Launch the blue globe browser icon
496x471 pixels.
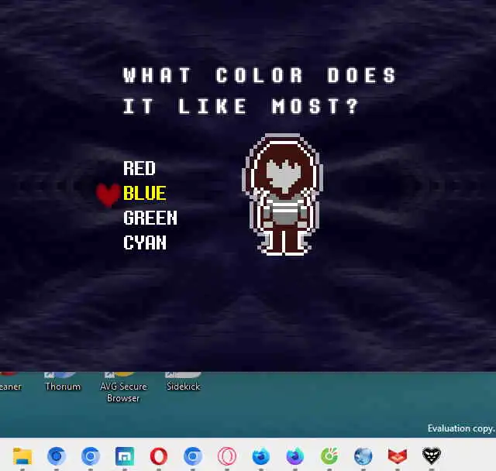point(363,456)
